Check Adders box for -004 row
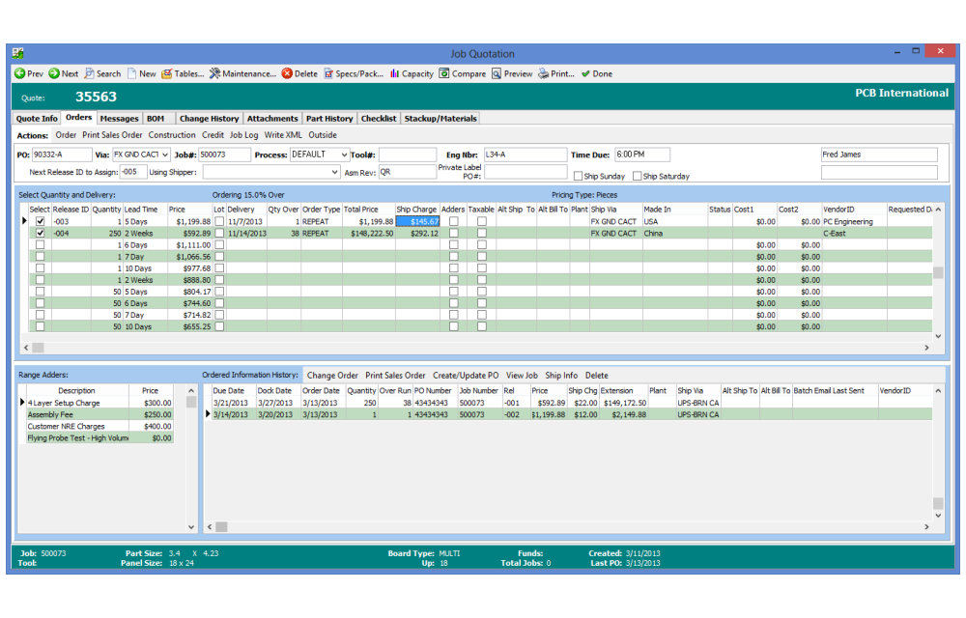 coord(454,234)
